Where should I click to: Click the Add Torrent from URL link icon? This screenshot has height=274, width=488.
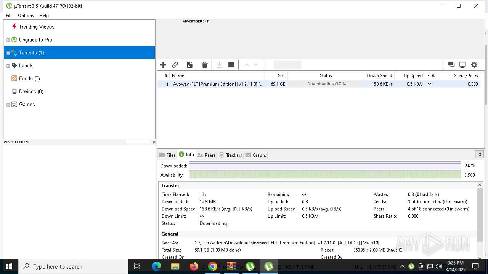[175, 65]
